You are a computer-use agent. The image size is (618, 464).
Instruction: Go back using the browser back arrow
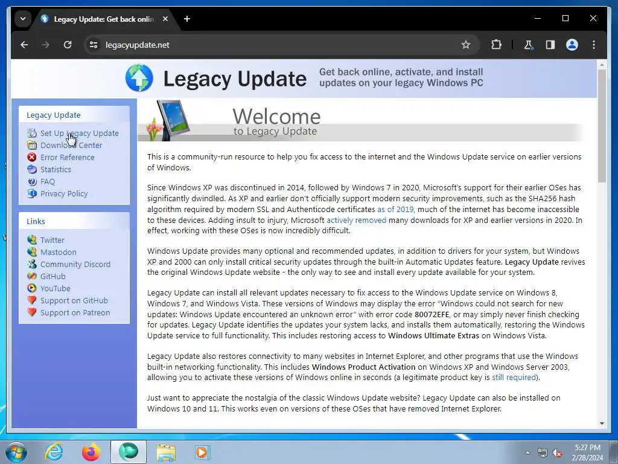coord(24,45)
